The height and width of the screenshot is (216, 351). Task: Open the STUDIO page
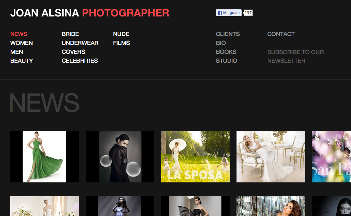pyautogui.click(x=226, y=61)
